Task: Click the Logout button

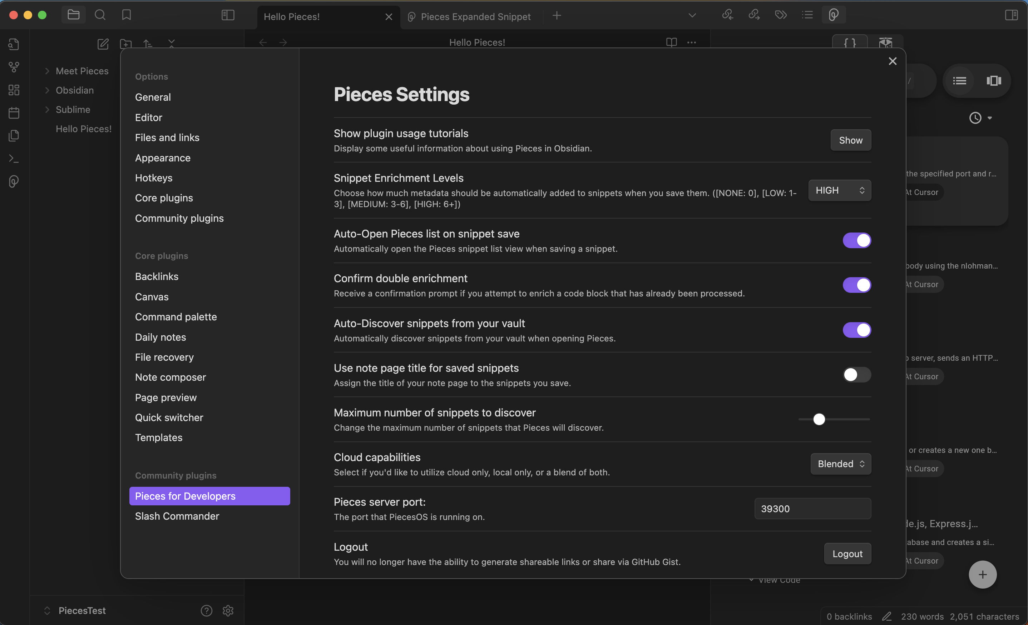Action: [847, 553]
